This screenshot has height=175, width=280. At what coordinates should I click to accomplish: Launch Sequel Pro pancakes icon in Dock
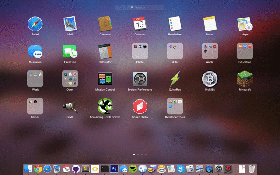click(x=161, y=169)
